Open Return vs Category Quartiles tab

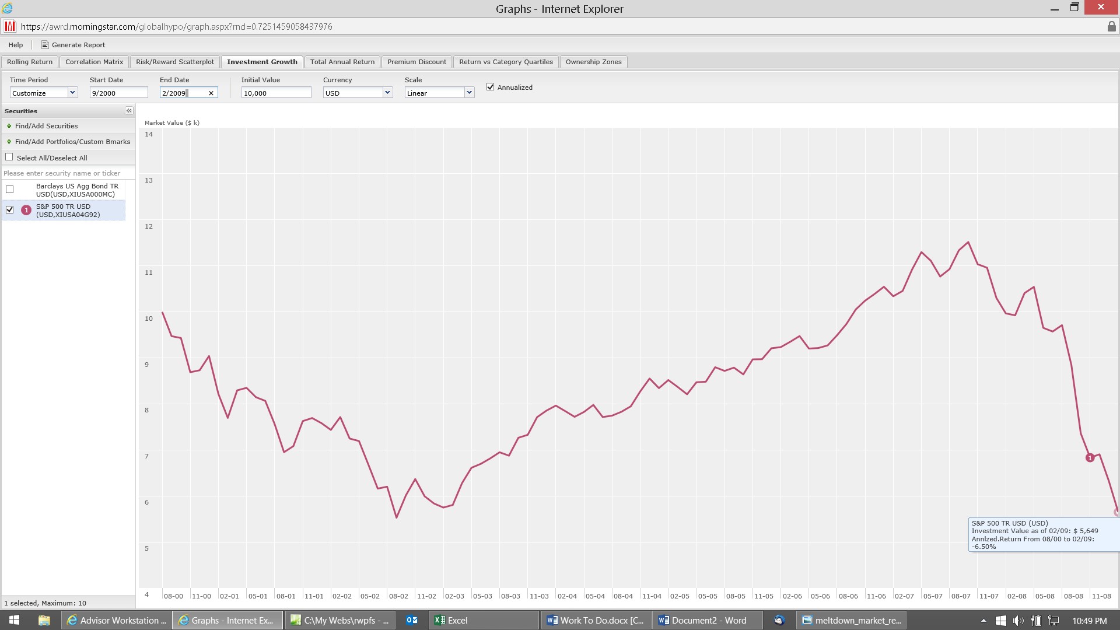tap(506, 62)
